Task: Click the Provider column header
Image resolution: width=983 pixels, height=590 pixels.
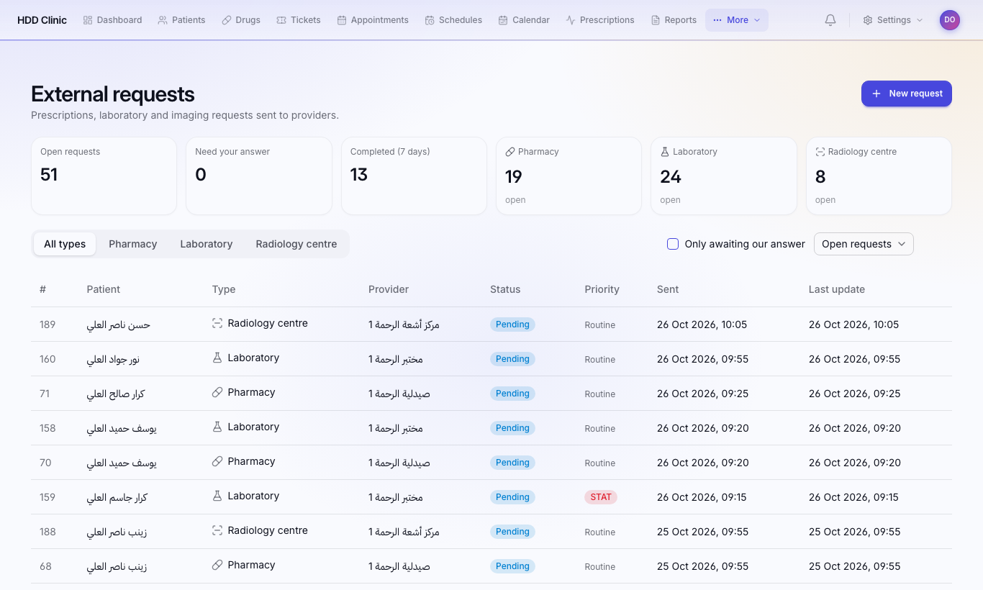Action: coord(389,289)
